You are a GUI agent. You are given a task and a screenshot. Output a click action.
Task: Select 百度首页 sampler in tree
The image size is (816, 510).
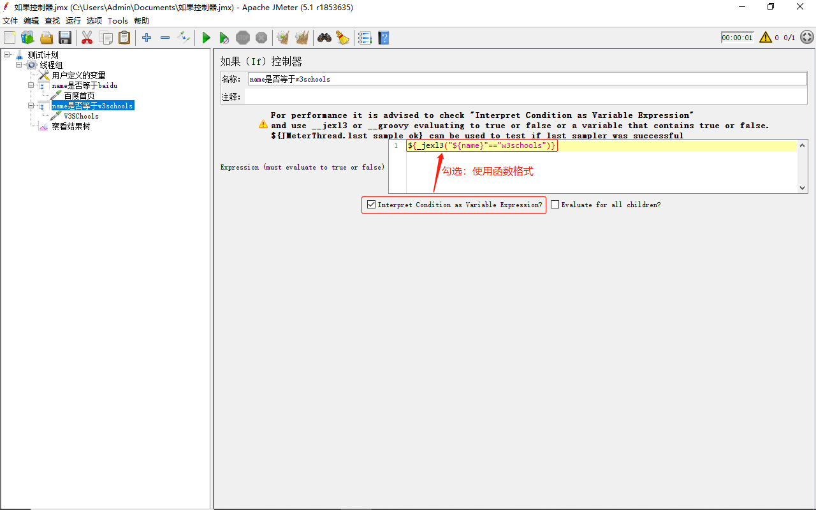pos(79,96)
